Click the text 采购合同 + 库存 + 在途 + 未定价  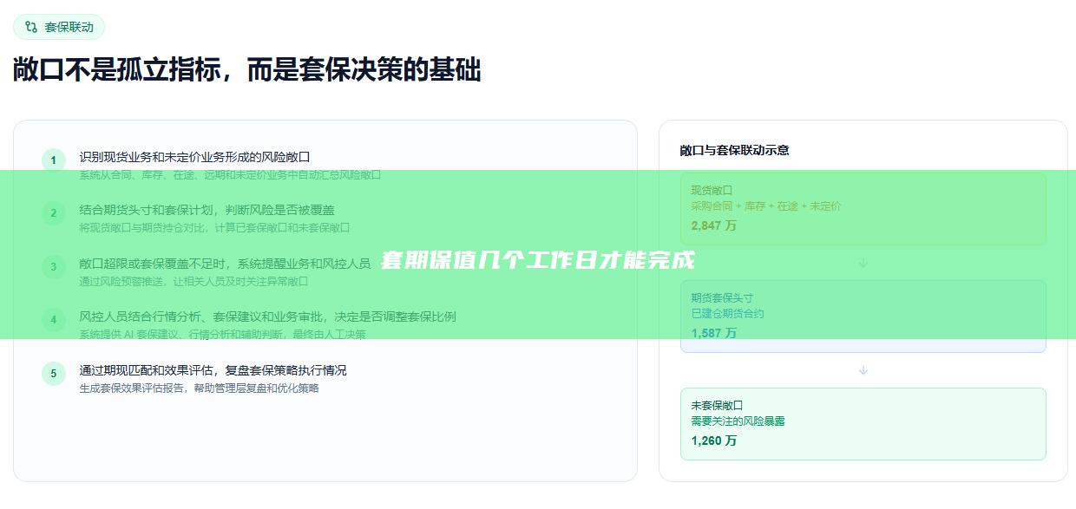click(x=766, y=206)
